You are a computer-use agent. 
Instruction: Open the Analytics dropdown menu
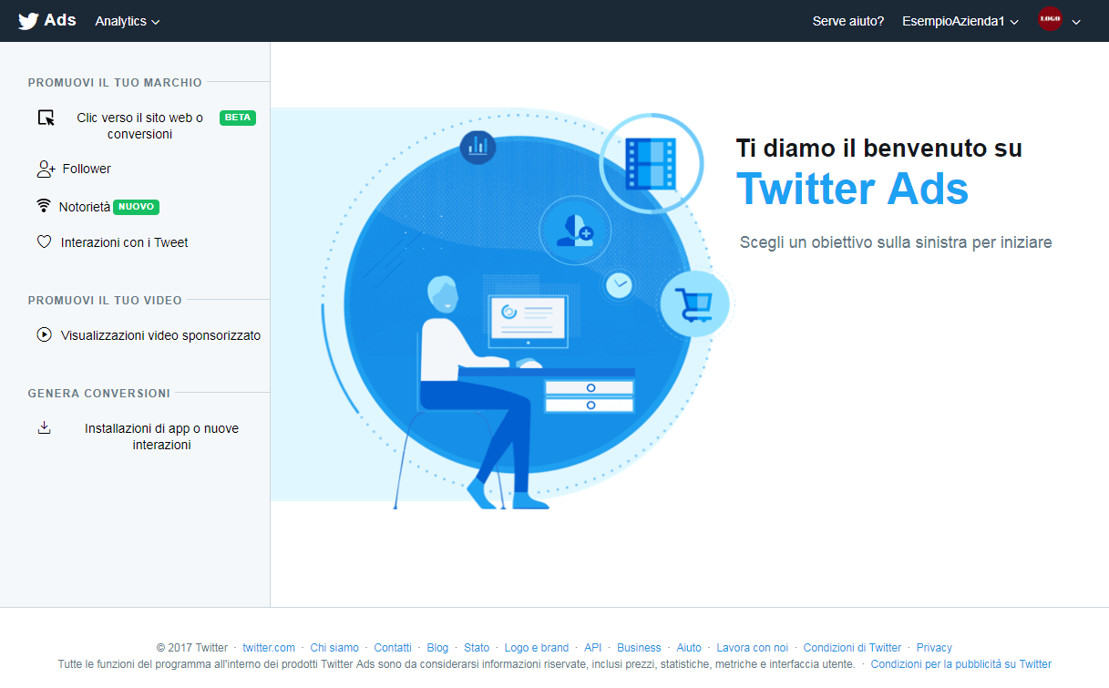pyautogui.click(x=128, y=21)
